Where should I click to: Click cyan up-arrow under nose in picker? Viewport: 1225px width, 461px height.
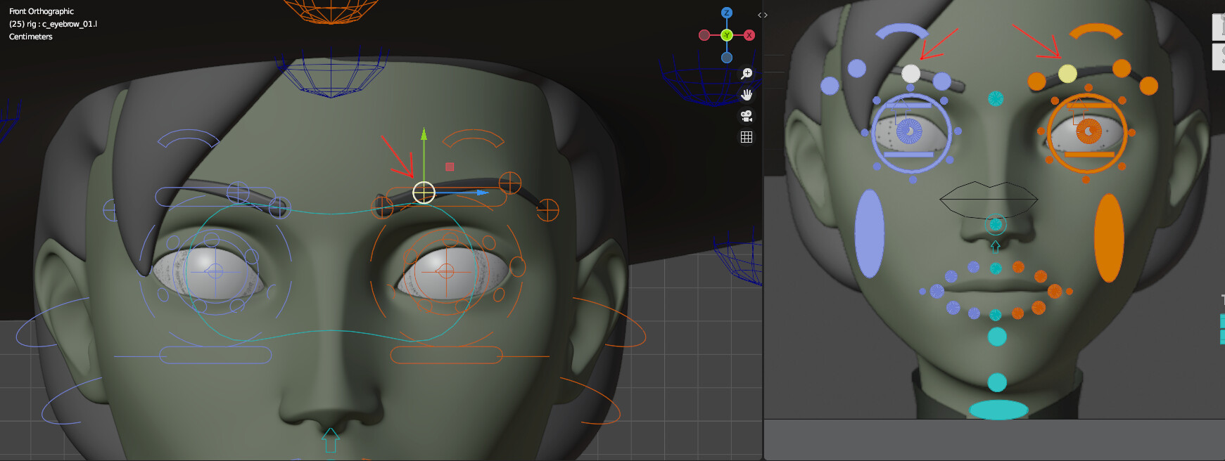click(x=996, y=247)
